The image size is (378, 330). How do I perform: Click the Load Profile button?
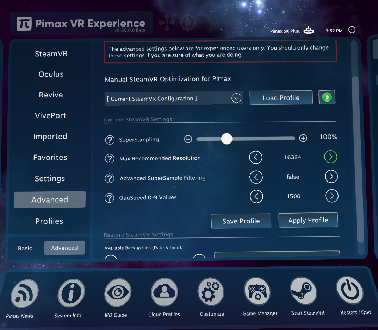(x=281, y=97)
